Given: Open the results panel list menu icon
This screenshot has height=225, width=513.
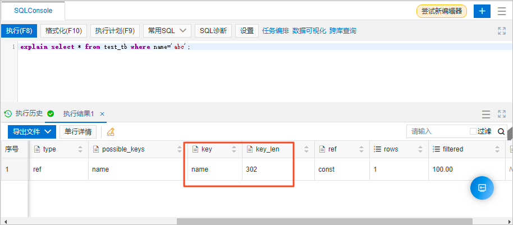Looking at the screenshot, I should (x=486, y=114).
